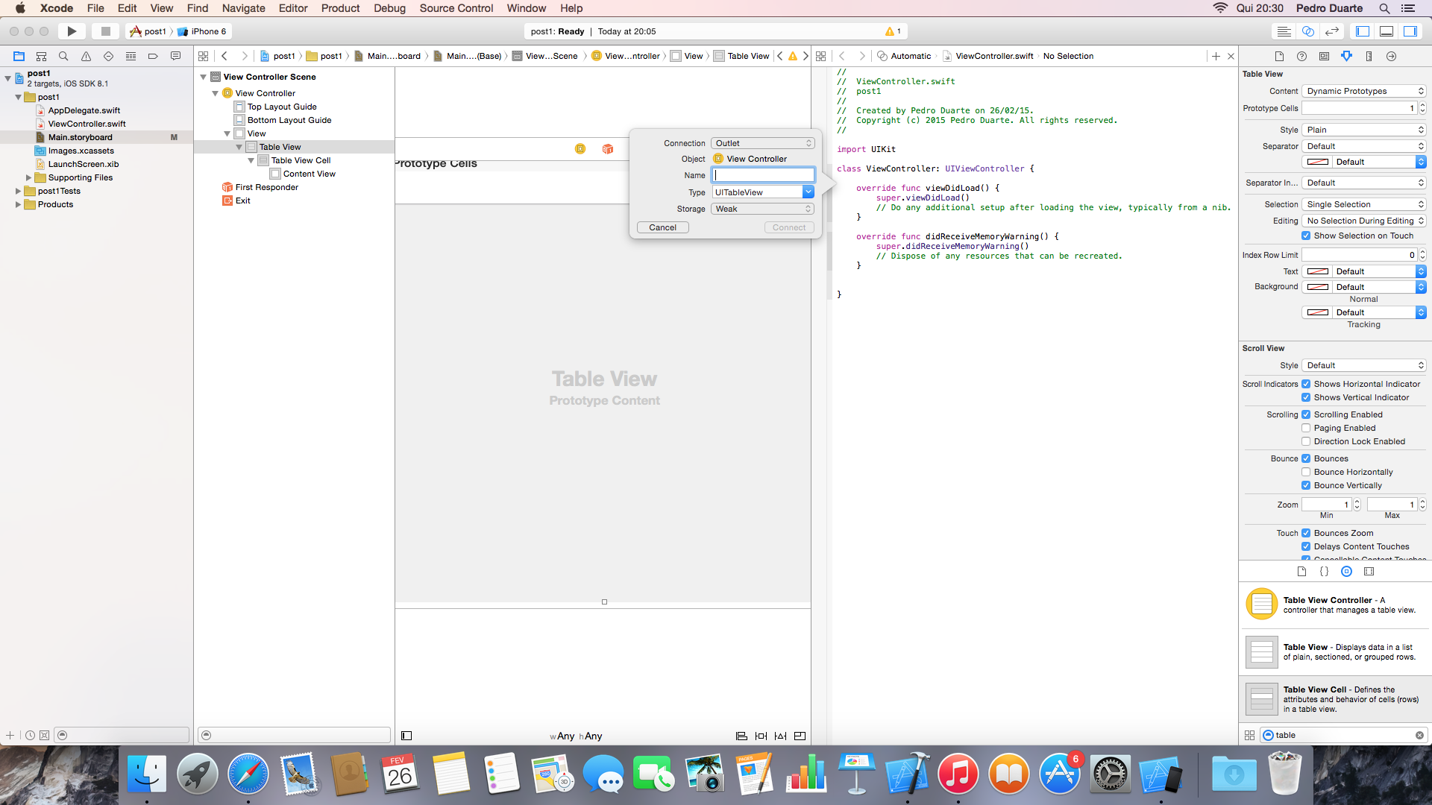Open the Issue navigator

86,56
